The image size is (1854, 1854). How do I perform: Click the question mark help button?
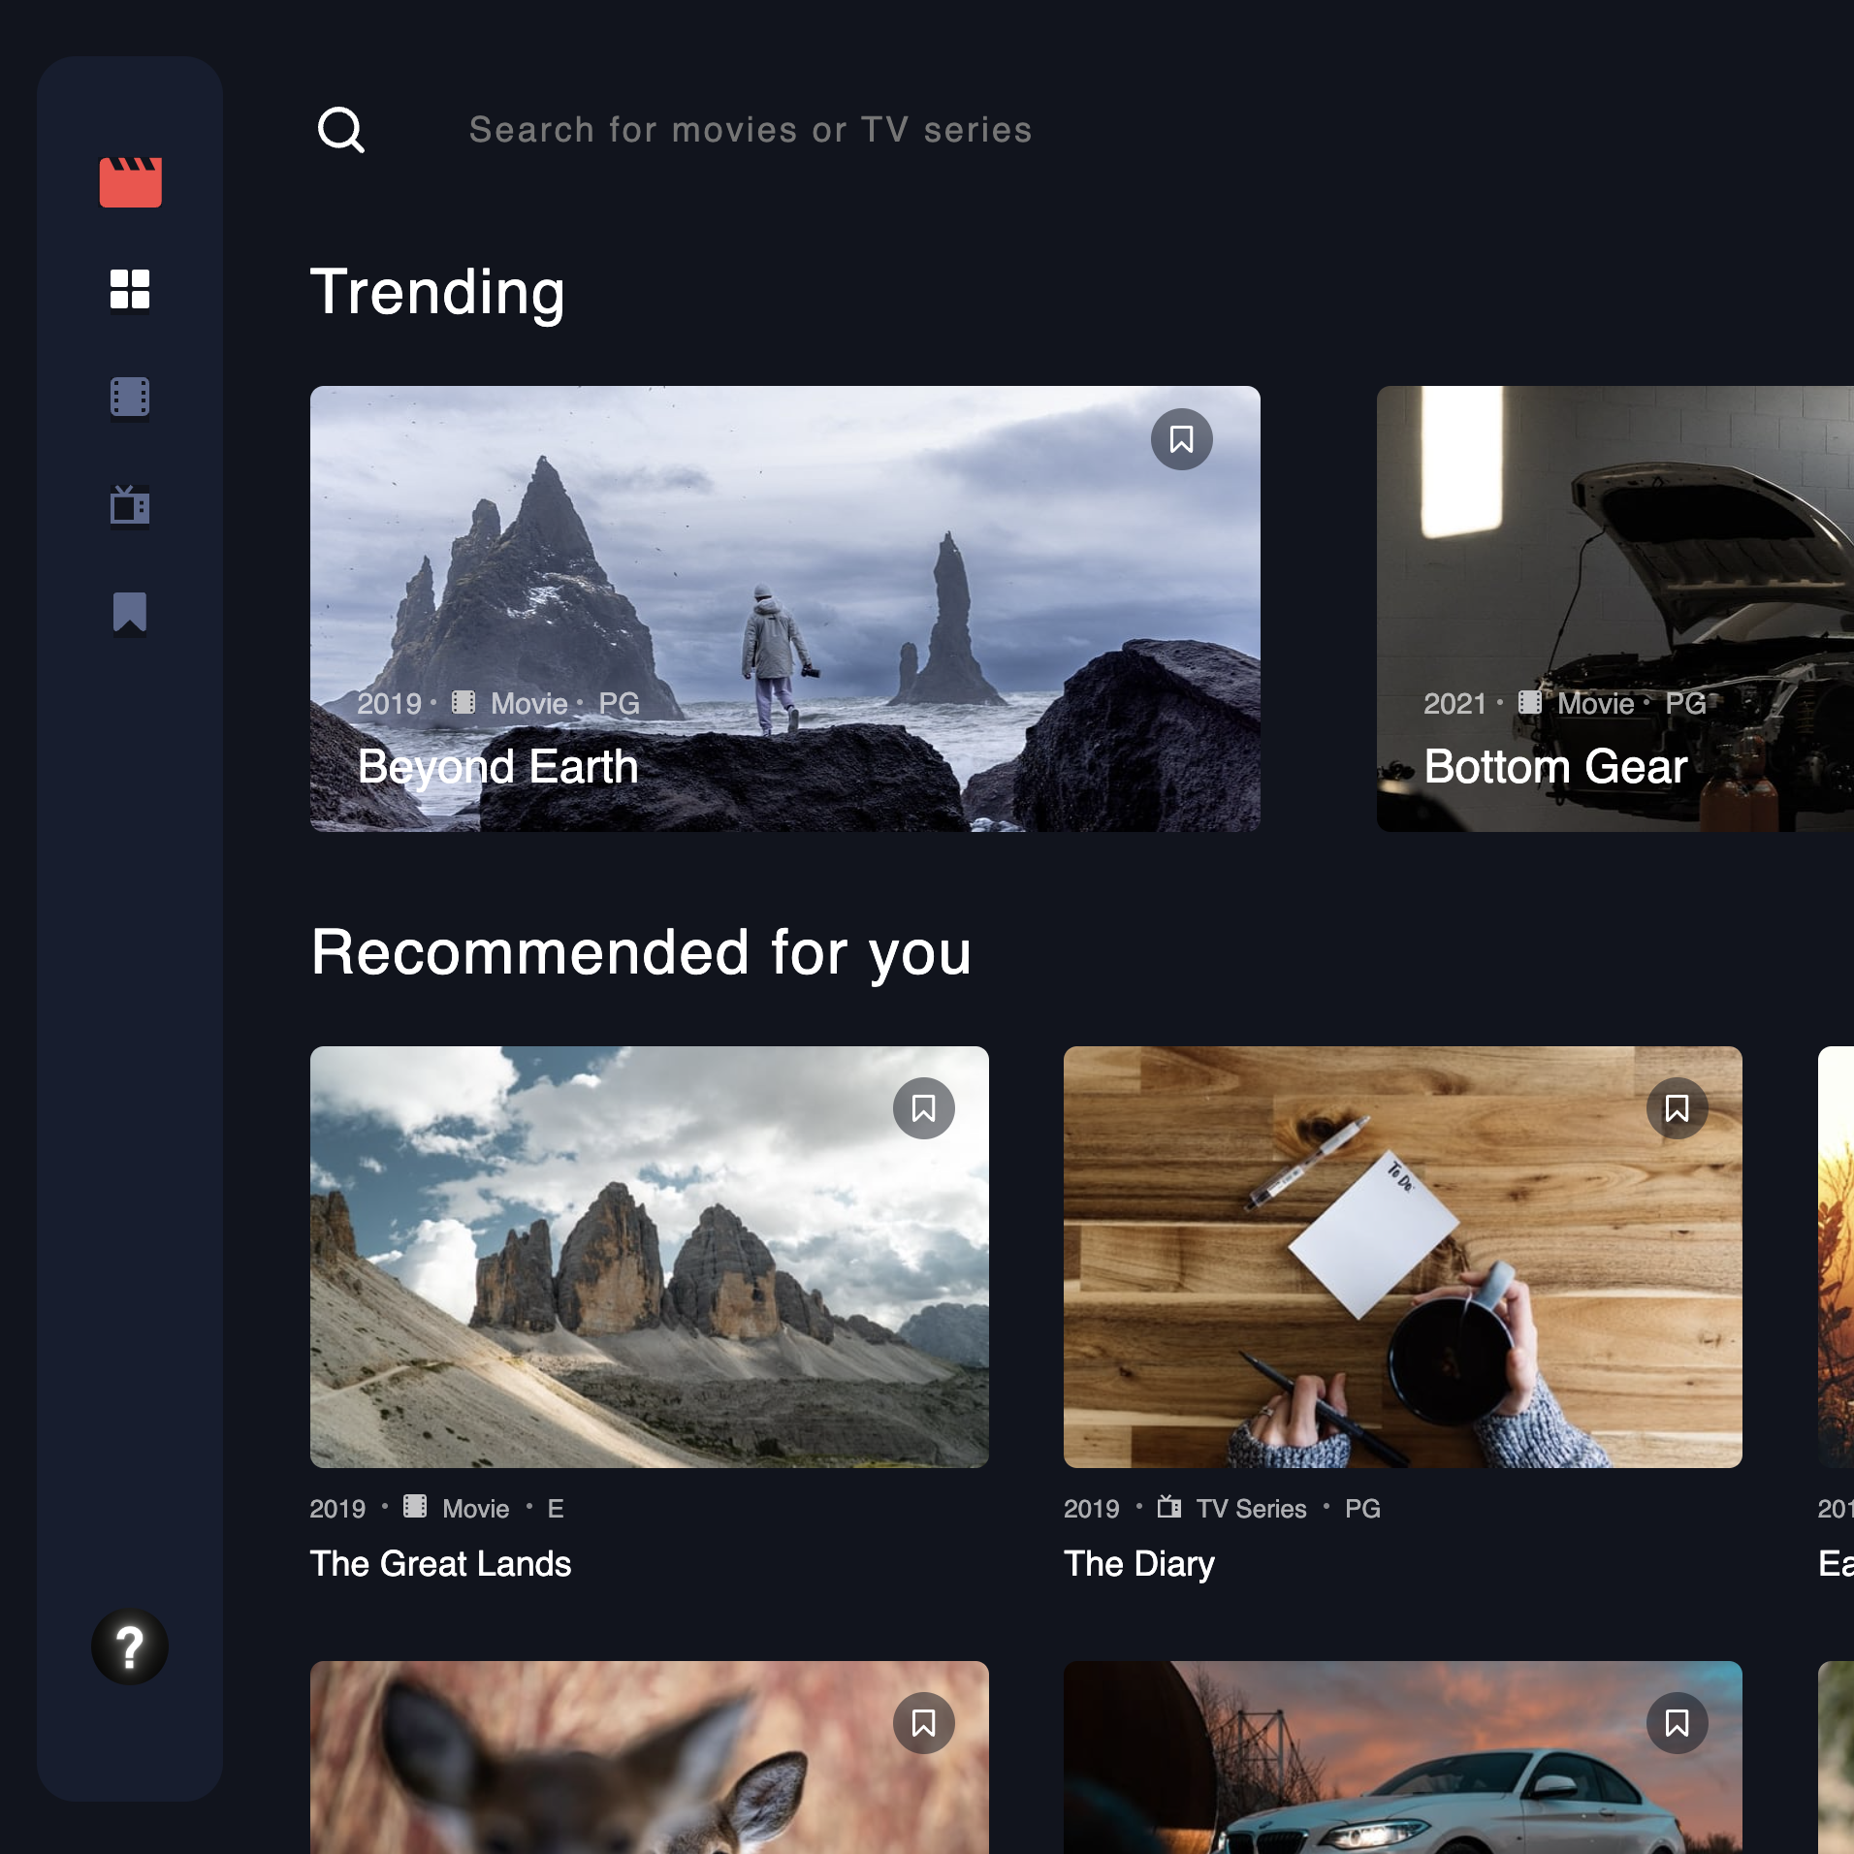tap(130, 1646)
